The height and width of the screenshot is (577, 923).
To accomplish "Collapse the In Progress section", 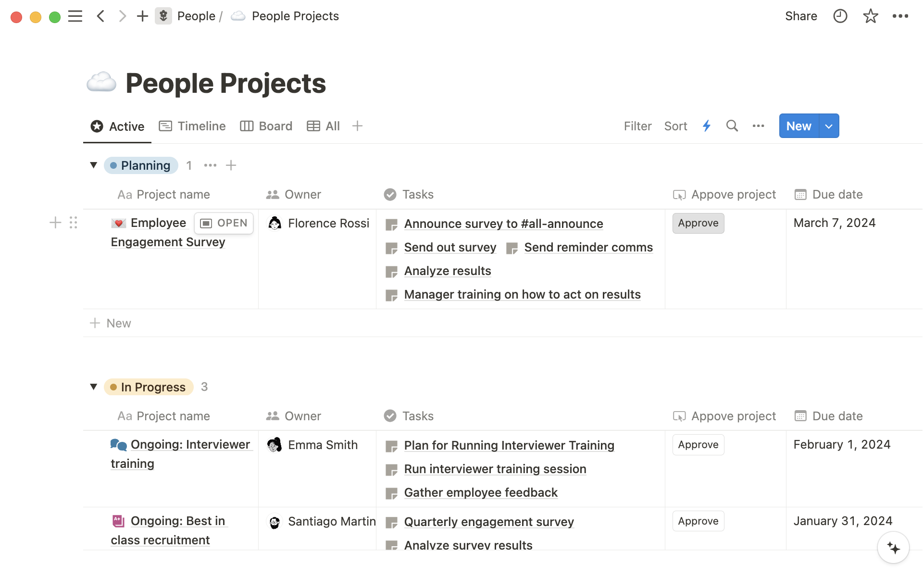I will tap(94, 387).
